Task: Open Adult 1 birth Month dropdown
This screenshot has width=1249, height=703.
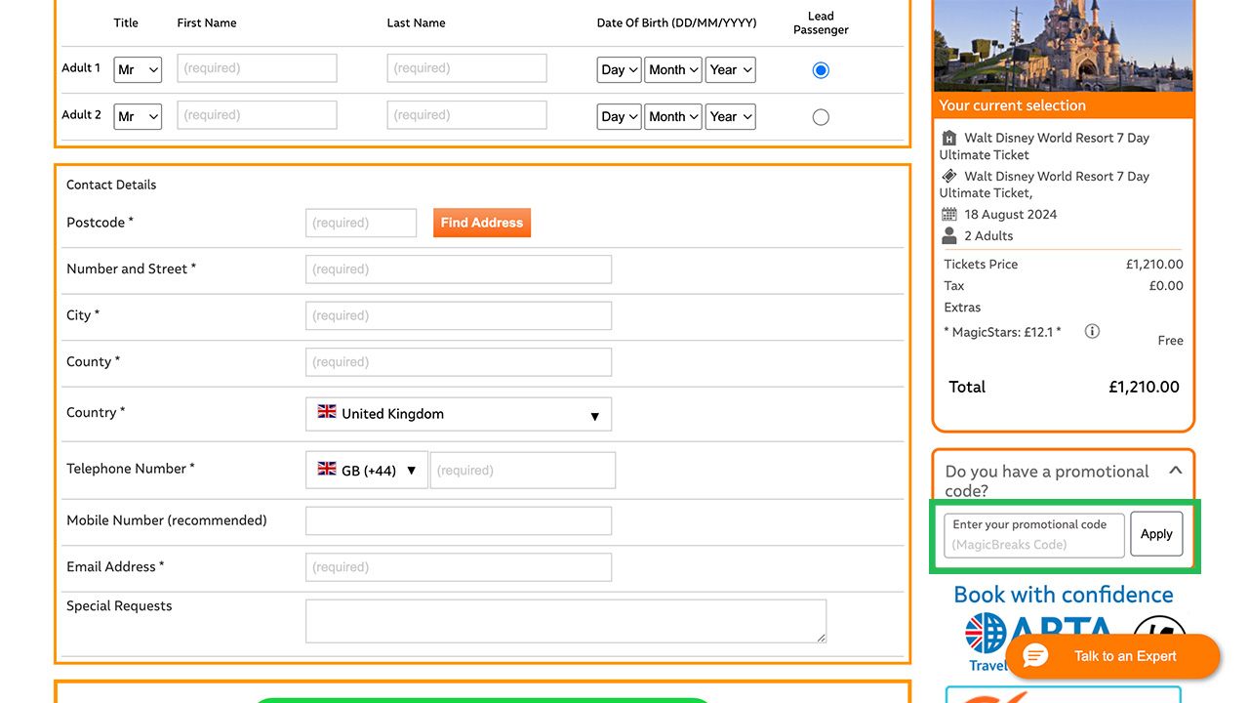Action: coord(673,69)
